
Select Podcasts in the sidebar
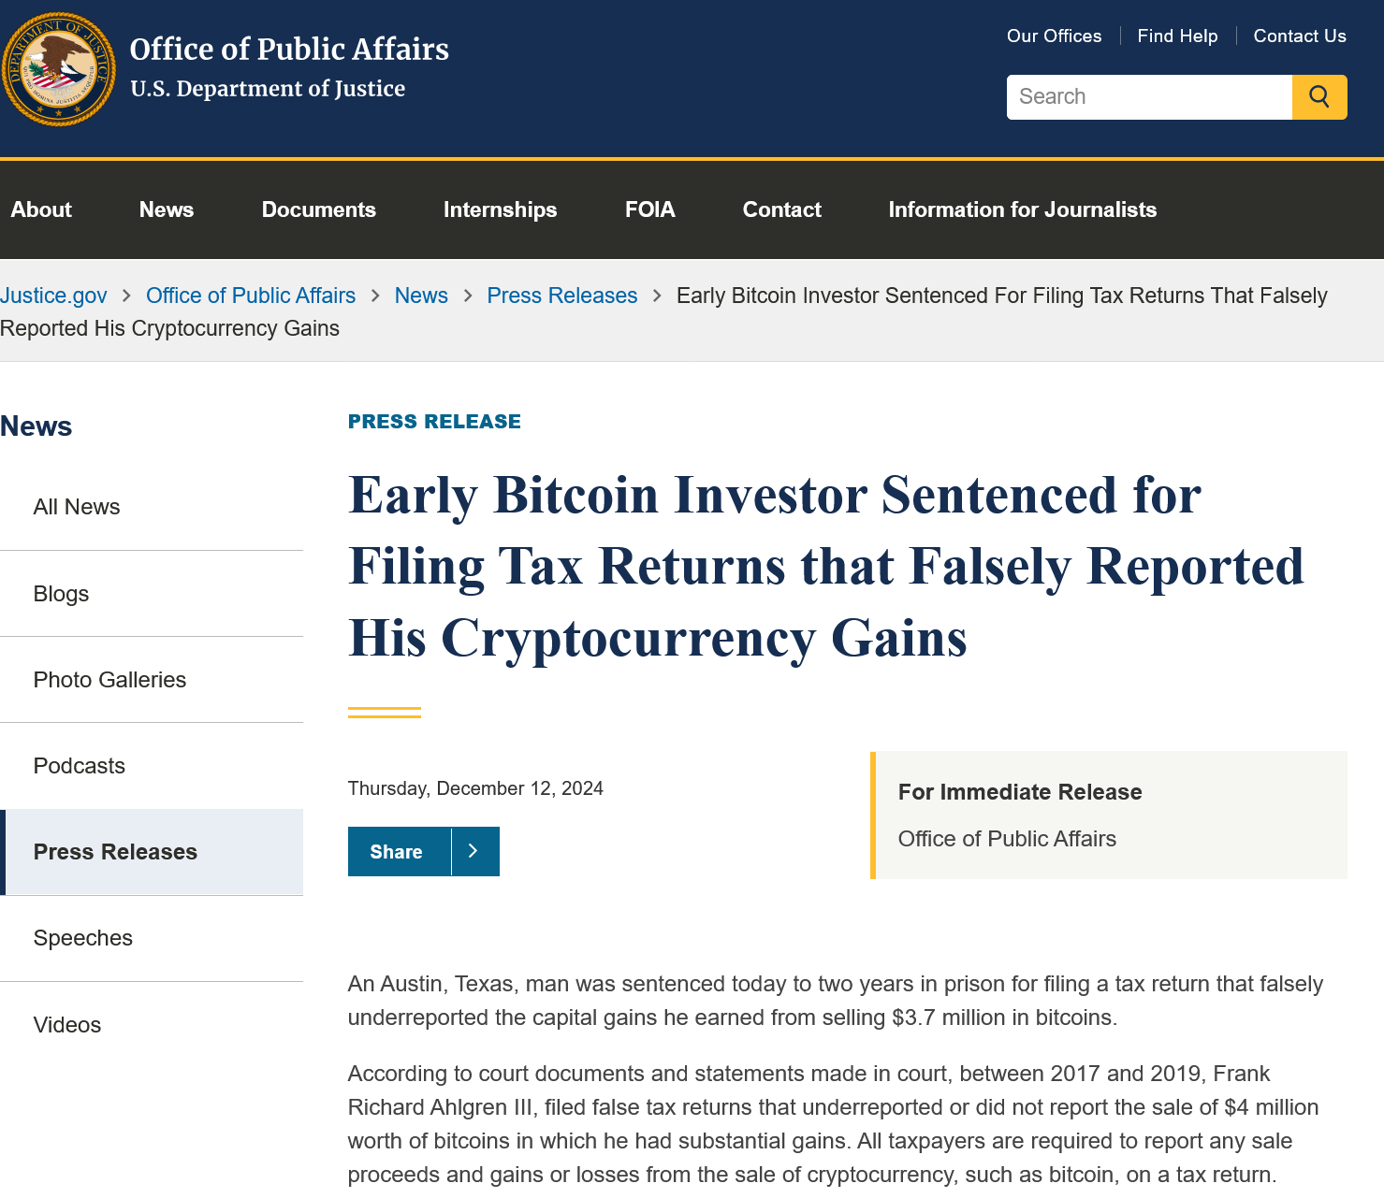point(80,766)
